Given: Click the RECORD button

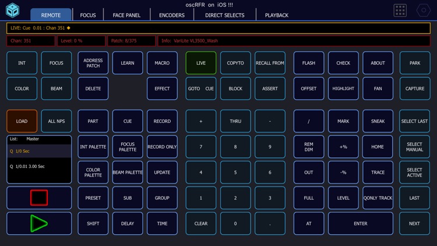Looking at the screenshot, I should coord(162,121).
